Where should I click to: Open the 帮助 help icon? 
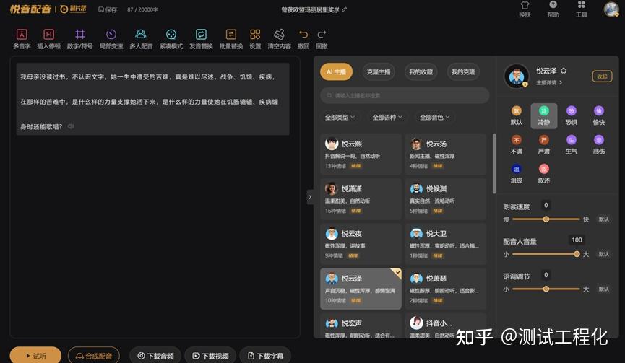click(553, 9)
